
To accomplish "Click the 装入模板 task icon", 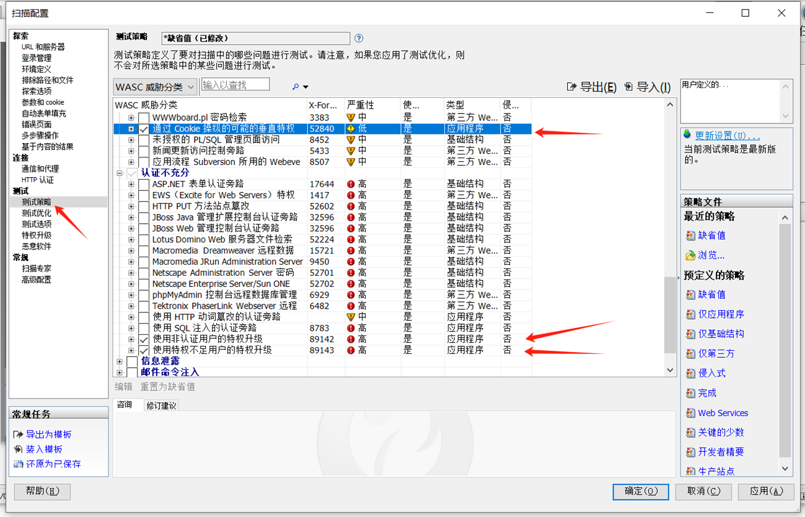I will [x=18, y=449].
